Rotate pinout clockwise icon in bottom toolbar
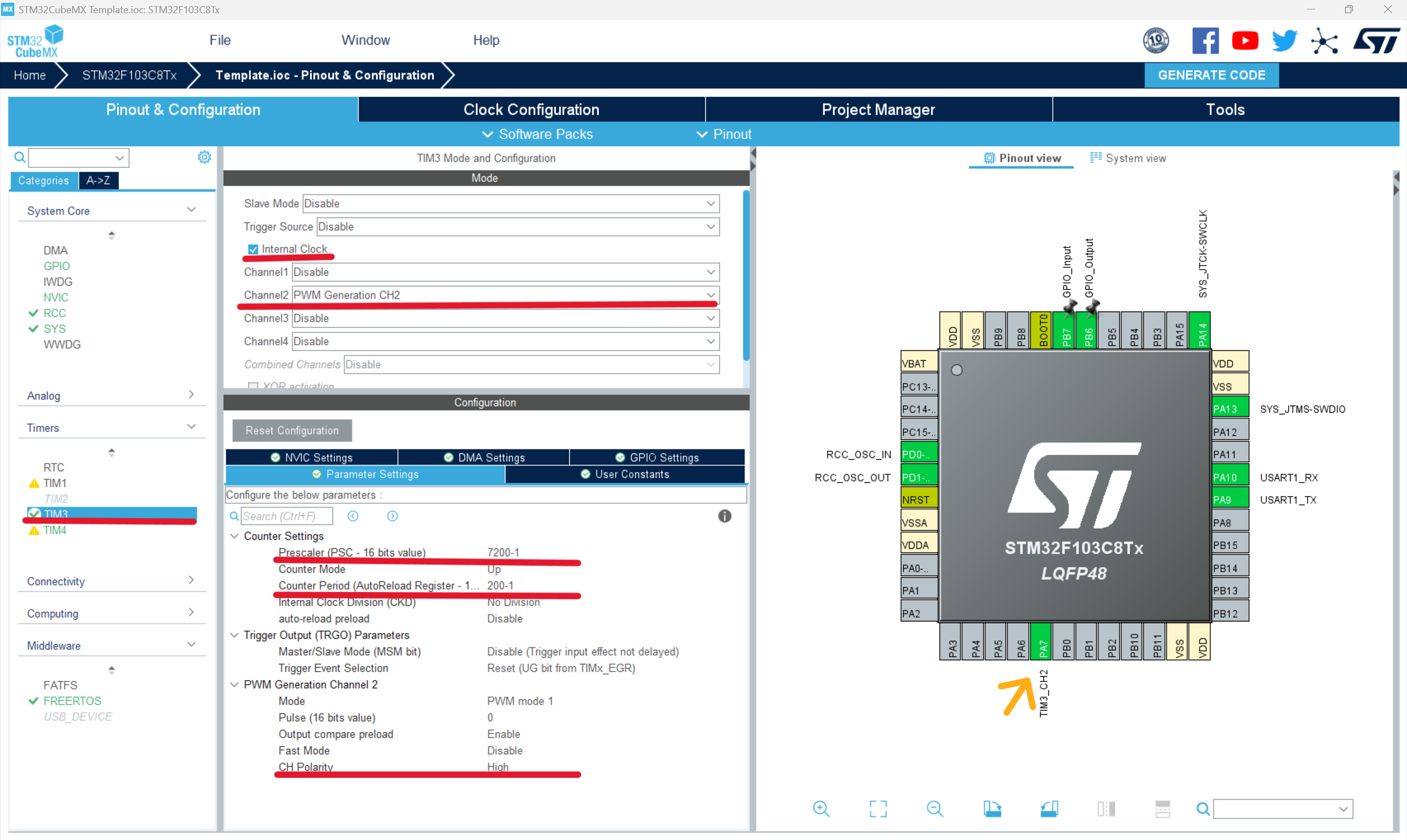Screen dimensions: 1407x840 pyautogui.click(x=992, y=808)
